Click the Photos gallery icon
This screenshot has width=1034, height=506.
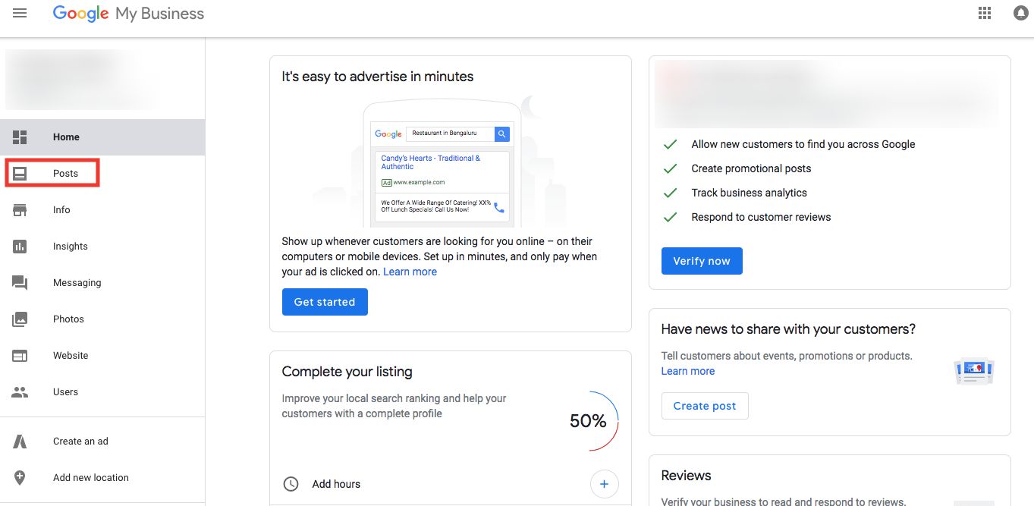tap(20, 319)
